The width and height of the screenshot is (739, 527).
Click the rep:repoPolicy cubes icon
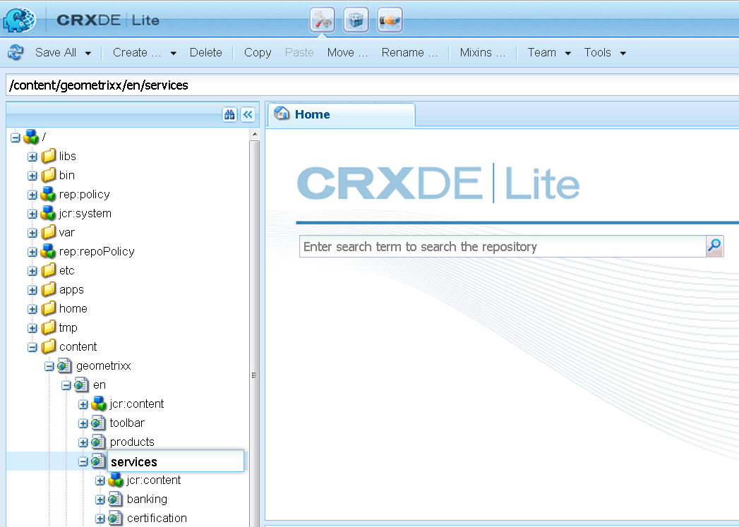(48, 251)
